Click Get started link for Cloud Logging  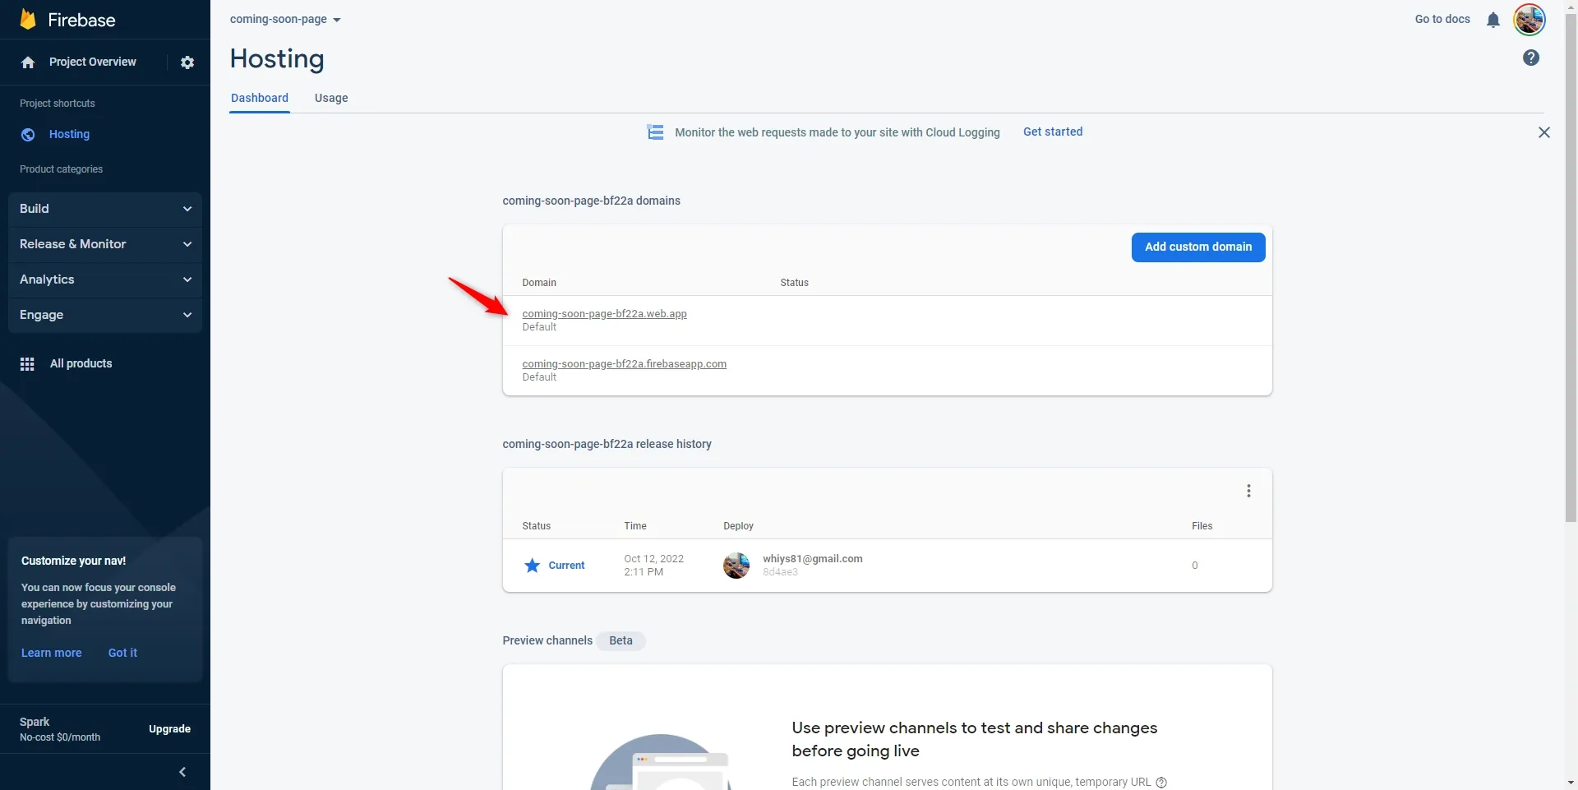coord(1053,132)
